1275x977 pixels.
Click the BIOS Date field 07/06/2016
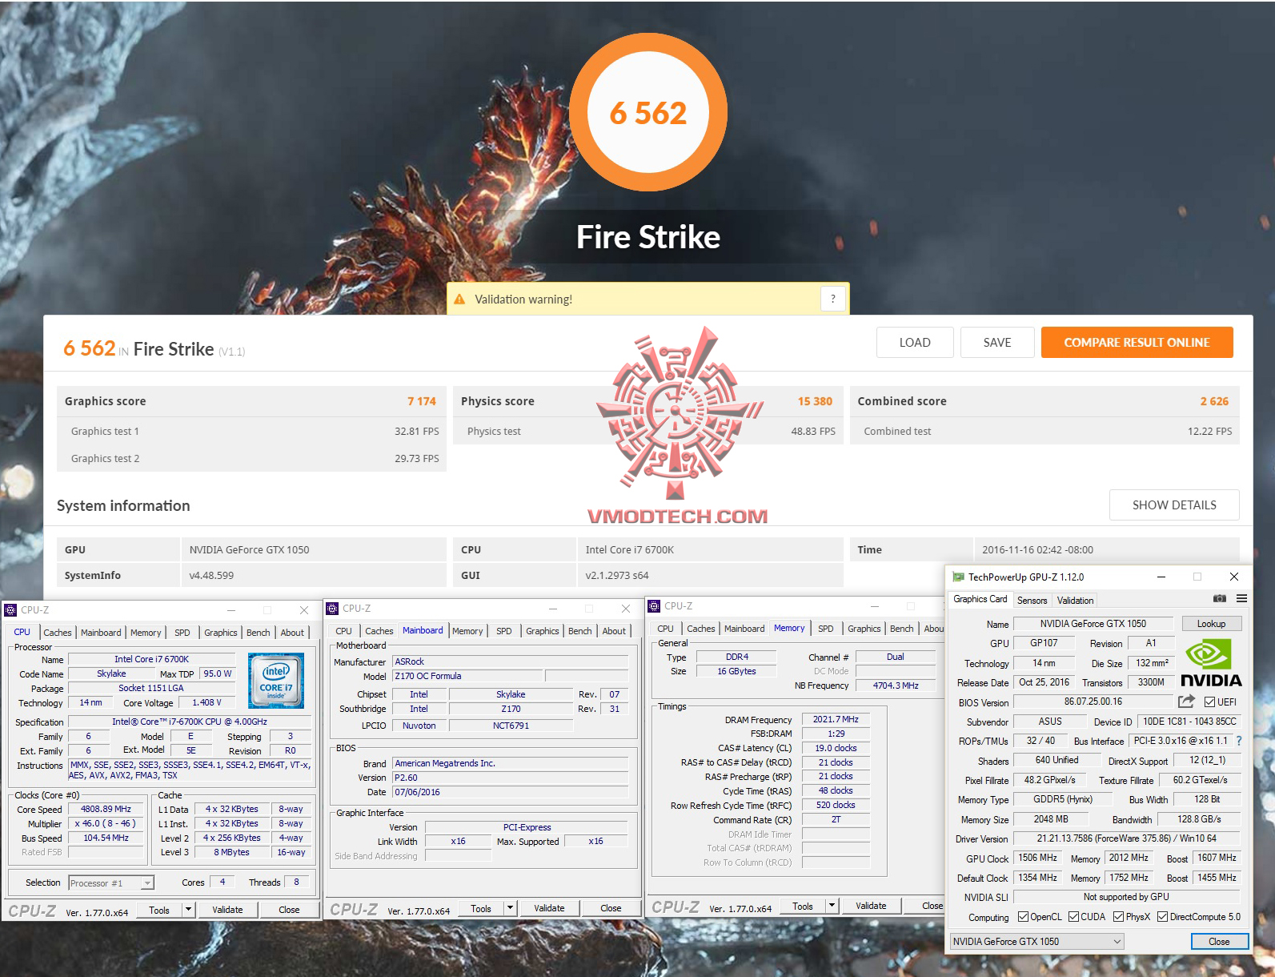pos(510,793)
